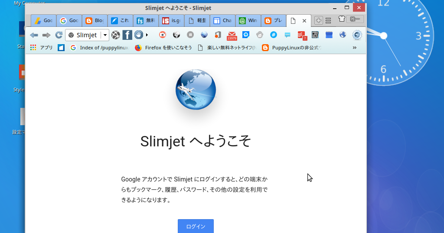Switch to the is.g tab
This screenshot has width=444, height=233.
click(171, 21)
